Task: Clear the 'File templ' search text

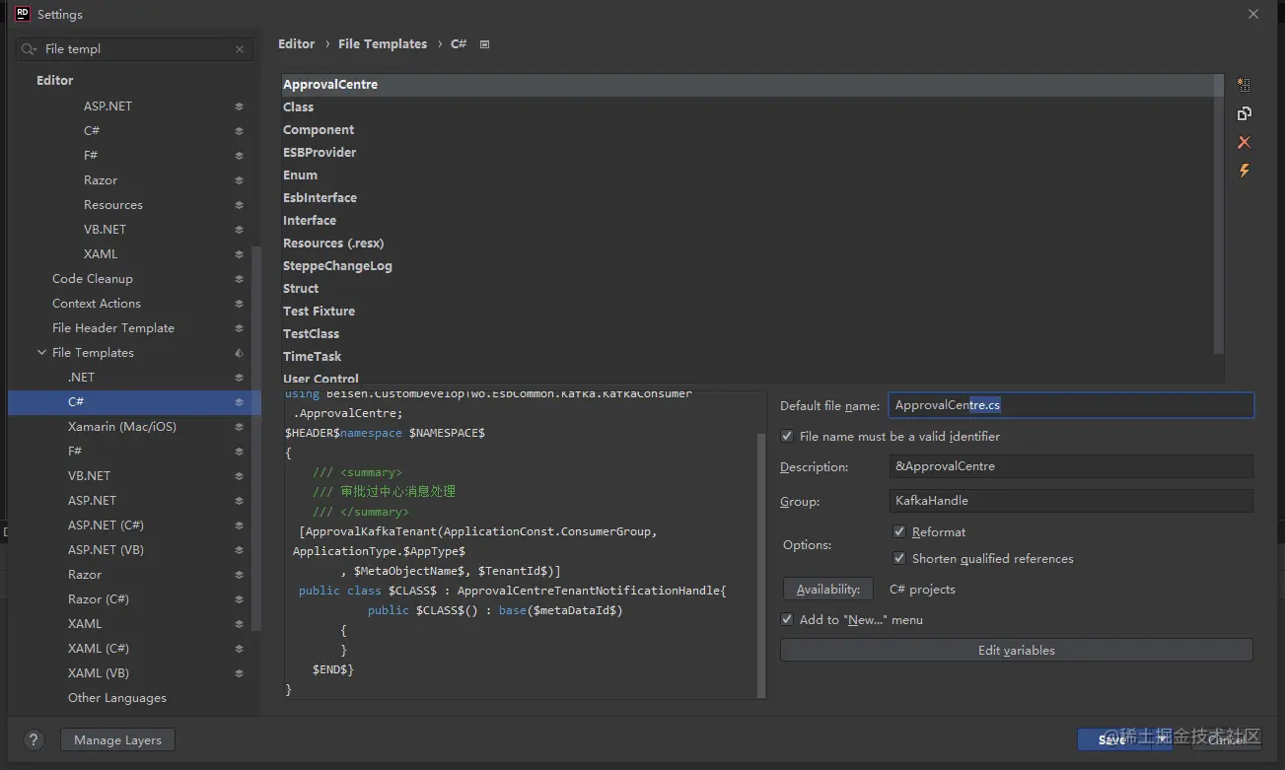Action: [240, 49]
